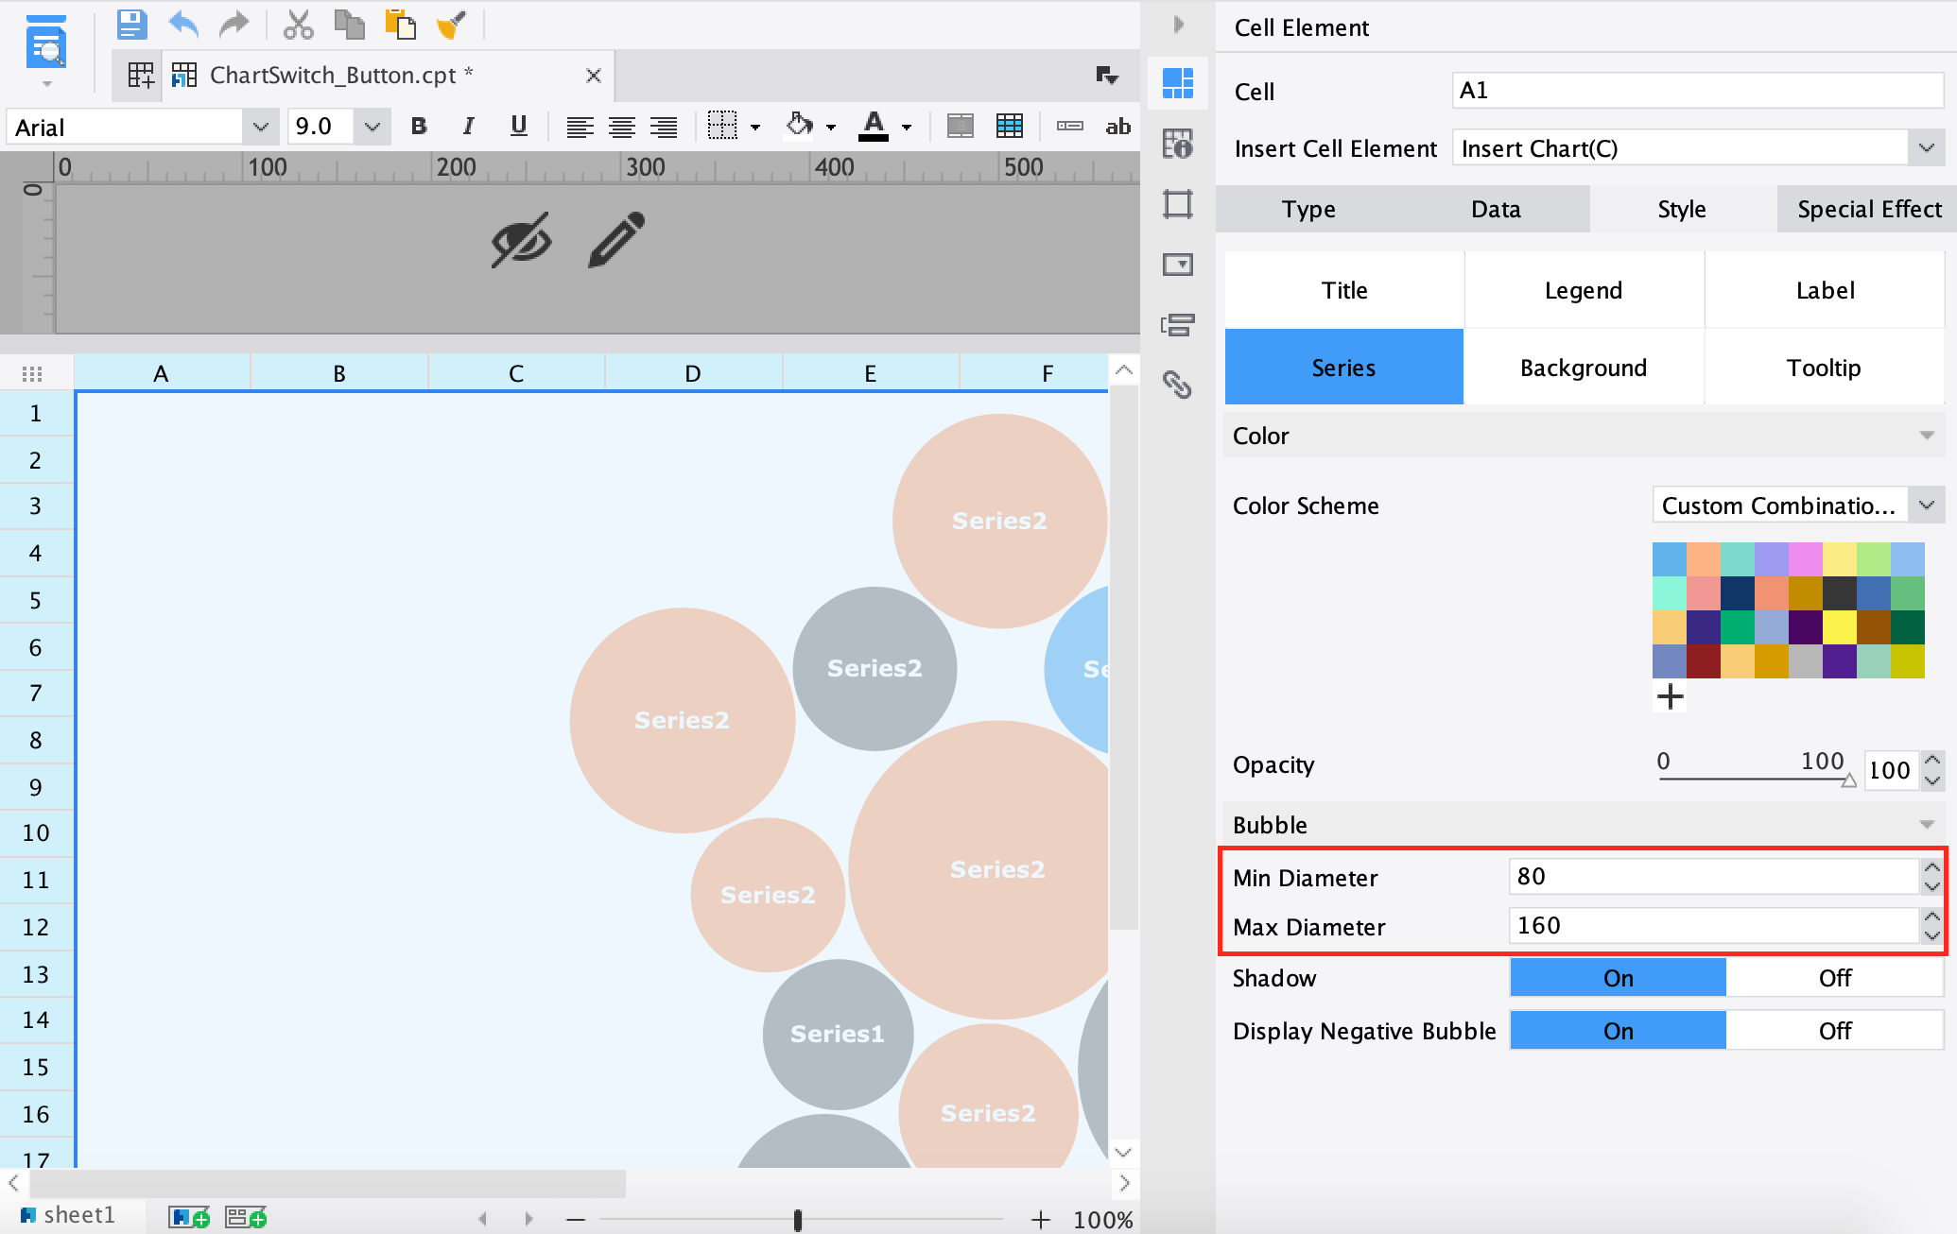Screen dimensions: 1957x1234
Task: Open the Tooltip style settings
Action: pos(1824,368)
